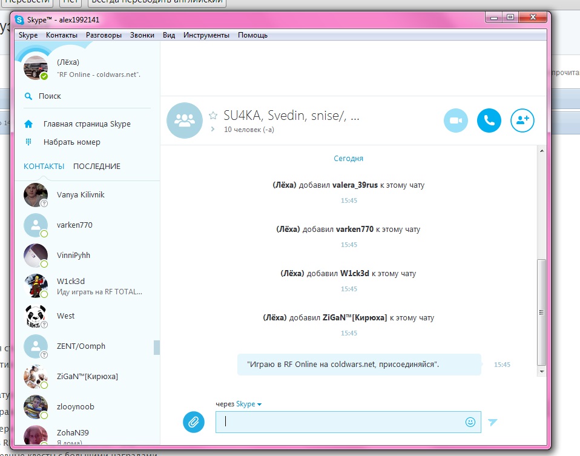Viewport: 580px width, 456px height.
Task: Click the conversation title SU4KA, Svedin, snise/
Action: (291, 116)
